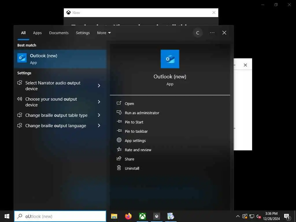
Task: Select Run as administrator option
Action: pos(142,113)
